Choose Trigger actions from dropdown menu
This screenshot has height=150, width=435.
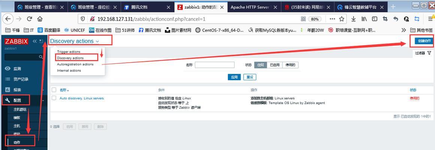(x=69, y=52)
